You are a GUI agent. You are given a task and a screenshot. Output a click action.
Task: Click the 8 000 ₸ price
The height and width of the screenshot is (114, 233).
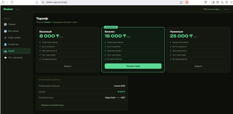(49, 36)
